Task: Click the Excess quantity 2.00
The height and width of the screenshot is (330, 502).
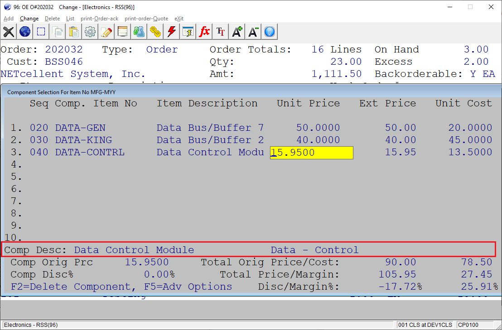Action: [x=476, y=62]
